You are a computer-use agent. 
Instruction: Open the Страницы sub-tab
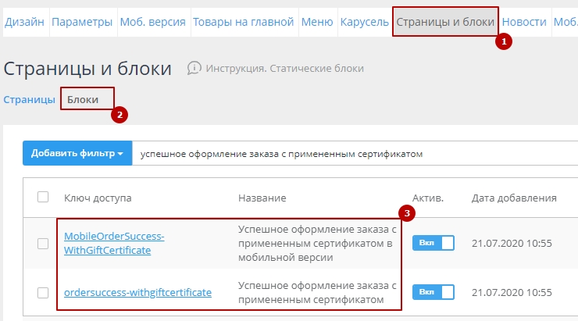[x=30, y=99]
